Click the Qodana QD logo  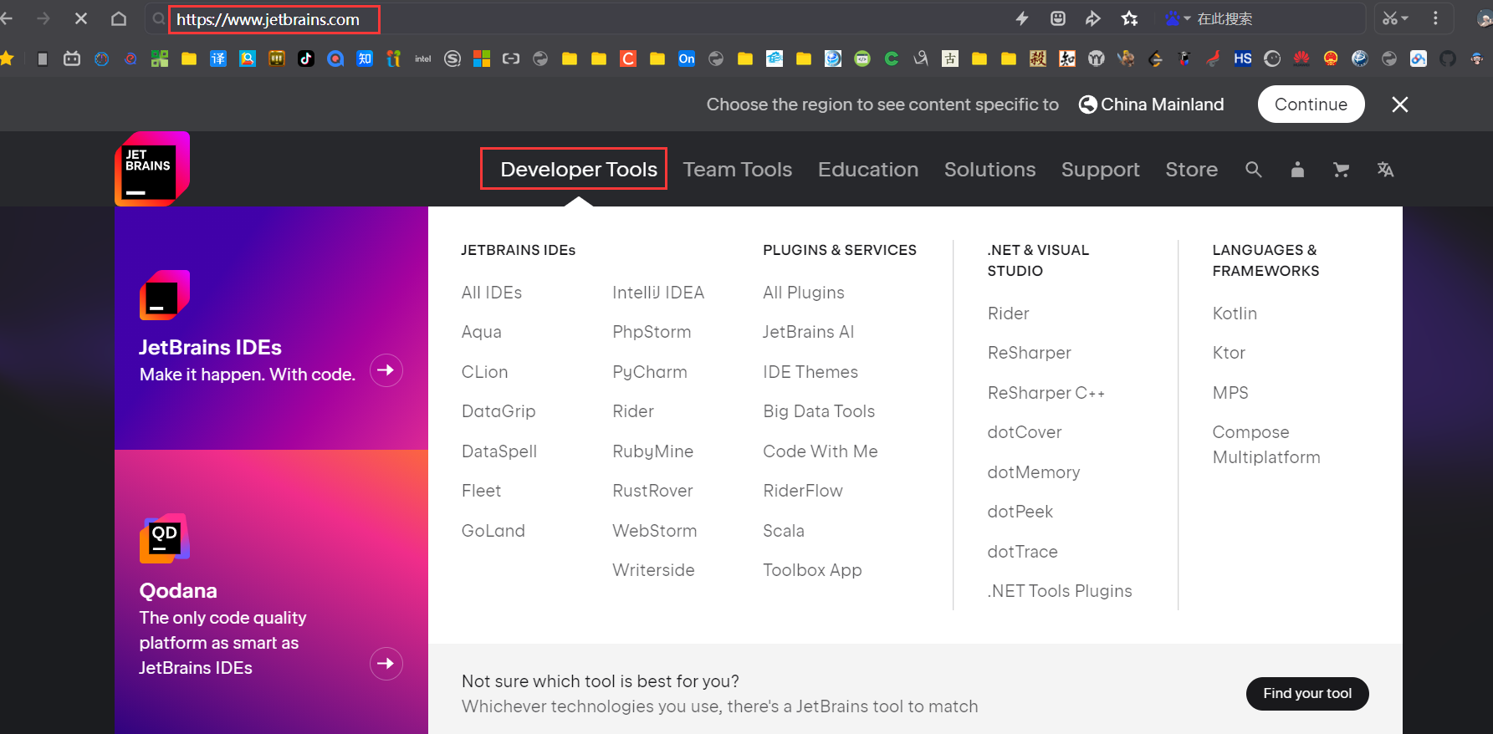tap(165, 538)
